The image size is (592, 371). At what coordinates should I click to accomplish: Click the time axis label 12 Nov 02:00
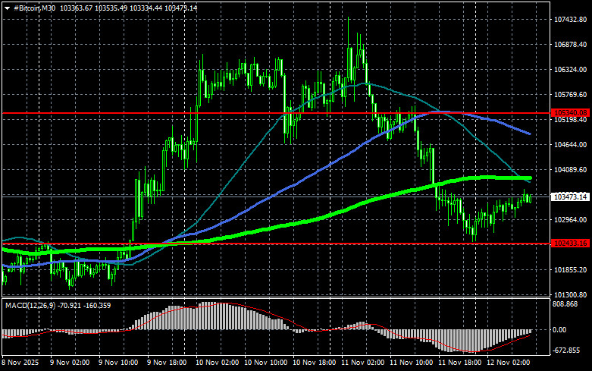click(508, 363)
